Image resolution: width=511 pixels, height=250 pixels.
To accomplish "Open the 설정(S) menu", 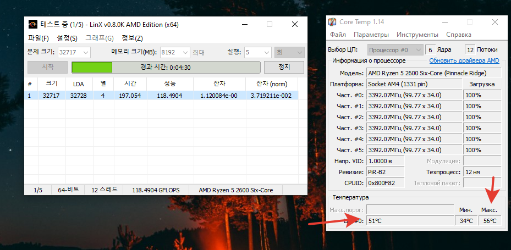I will (67, 38).
